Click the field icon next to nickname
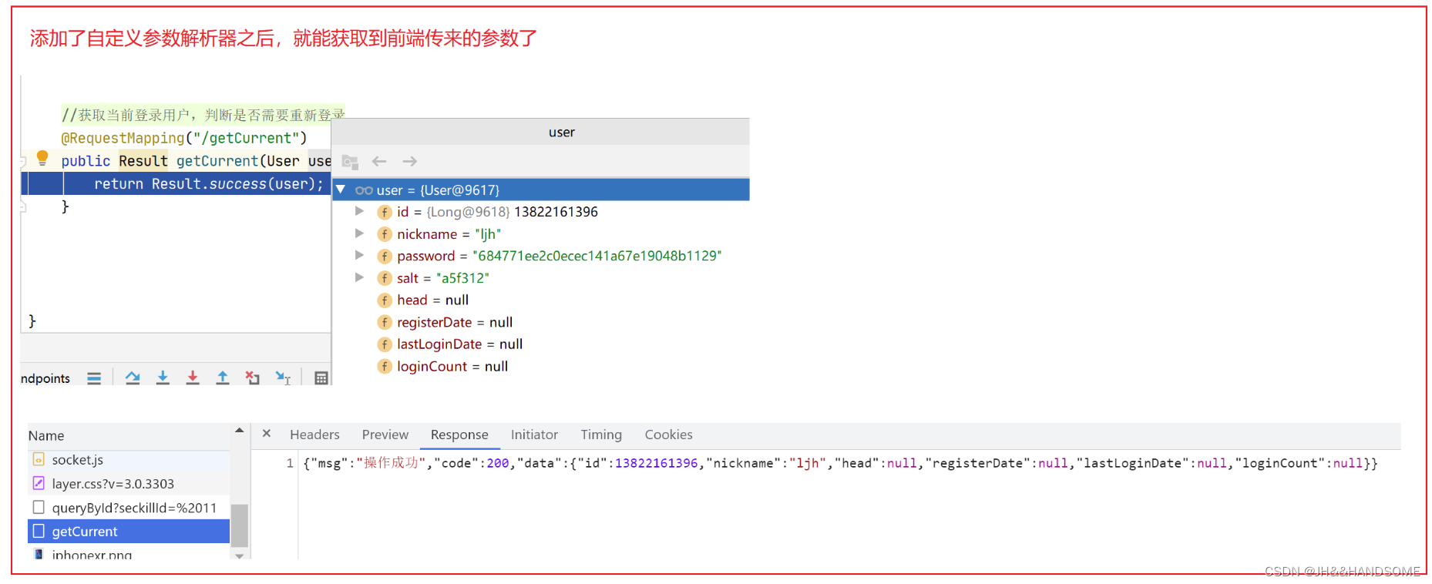1432x584 pixels. [385, 234]
